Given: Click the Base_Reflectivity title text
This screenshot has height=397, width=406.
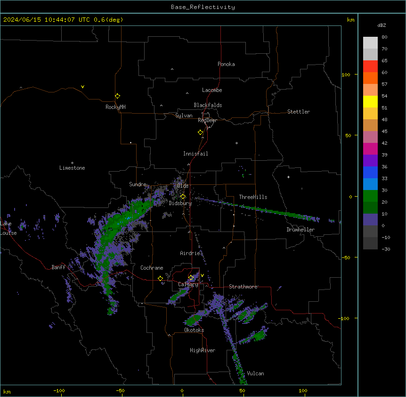Looking at the screenshot, I should click(203, 7).
